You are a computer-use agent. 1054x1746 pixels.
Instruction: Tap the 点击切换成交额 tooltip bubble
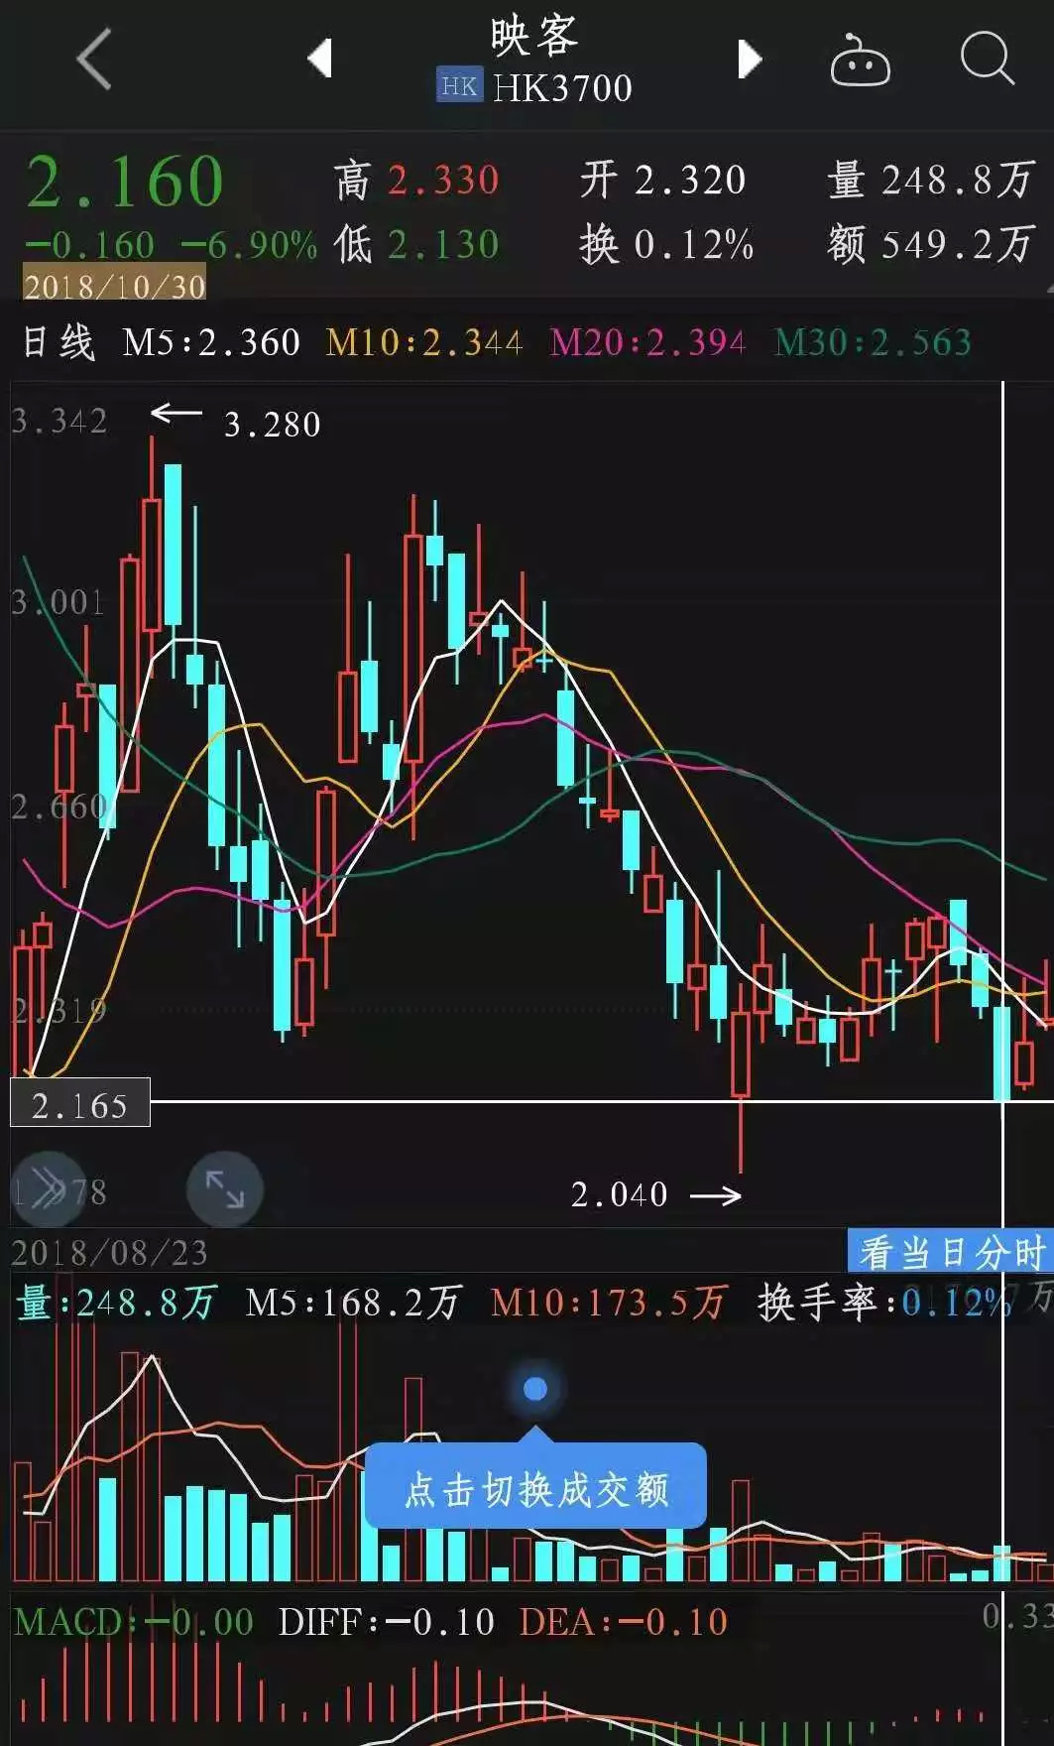coord(535,1489)
